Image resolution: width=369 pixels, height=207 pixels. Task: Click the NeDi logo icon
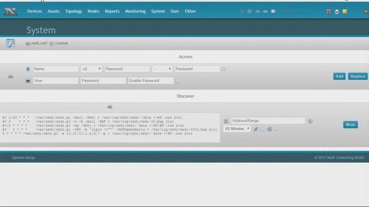(x=10, y=11)
